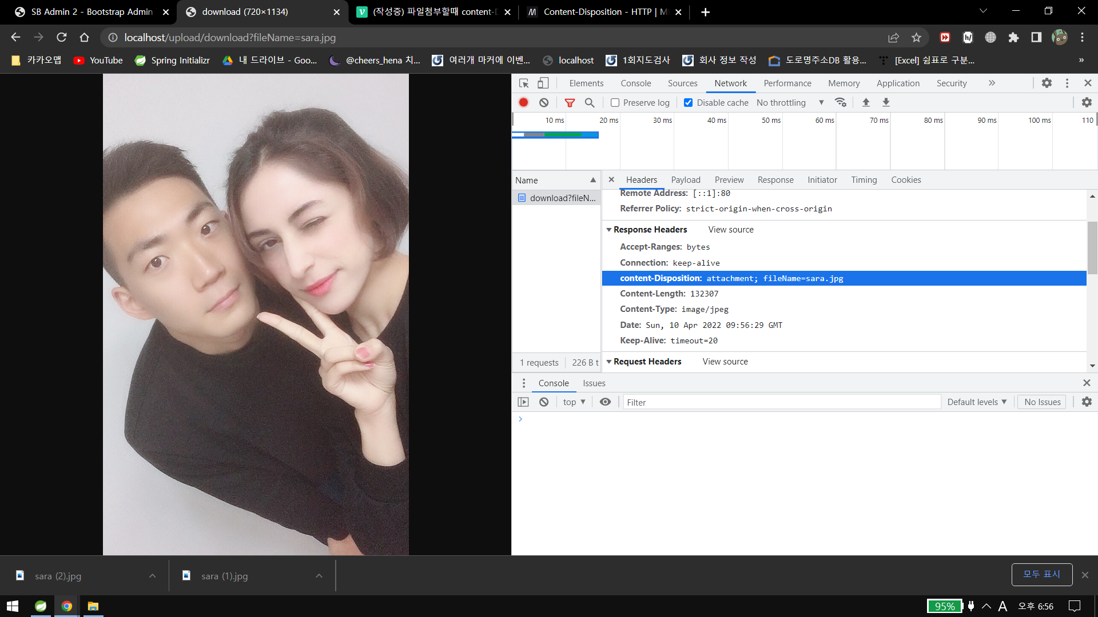Click the record network log button
The width and height of the screenshot is (1098, 617).
point(523,103)
